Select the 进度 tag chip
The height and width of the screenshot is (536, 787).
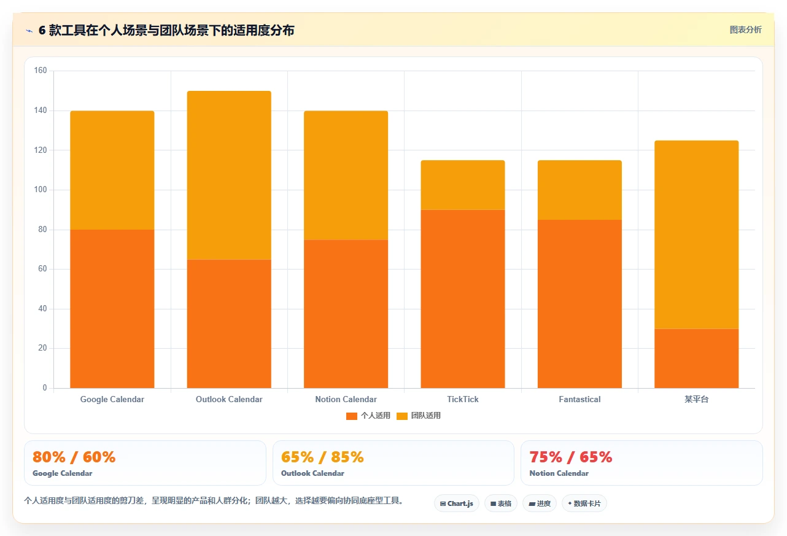(540, 503)
